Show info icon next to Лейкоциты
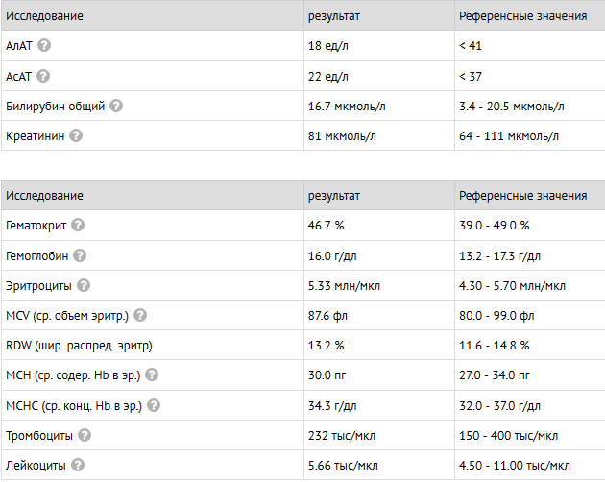Screen dimensions: 605x482 pos(78,465)
